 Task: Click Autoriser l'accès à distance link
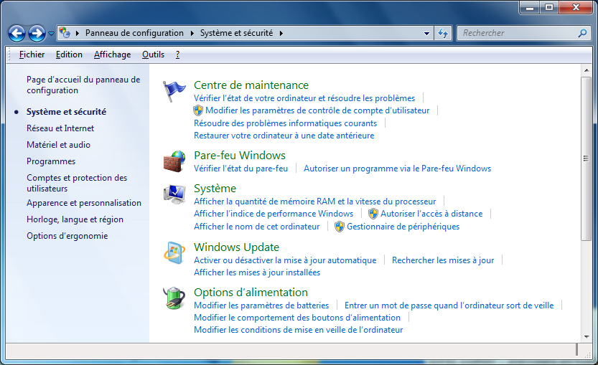[x=431, y=214]
